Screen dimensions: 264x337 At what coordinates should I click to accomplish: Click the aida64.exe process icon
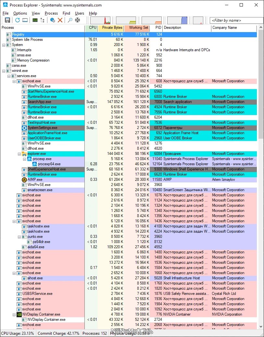pos(24,247)
